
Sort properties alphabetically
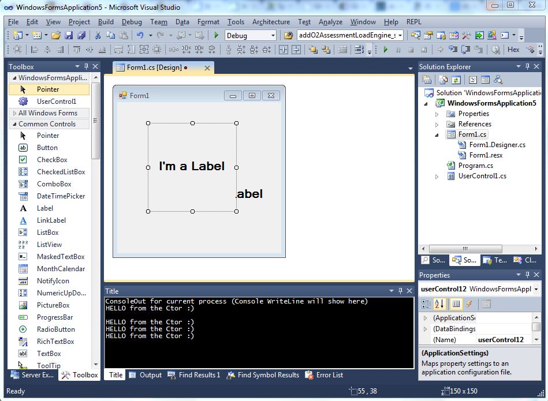[439, 304]
